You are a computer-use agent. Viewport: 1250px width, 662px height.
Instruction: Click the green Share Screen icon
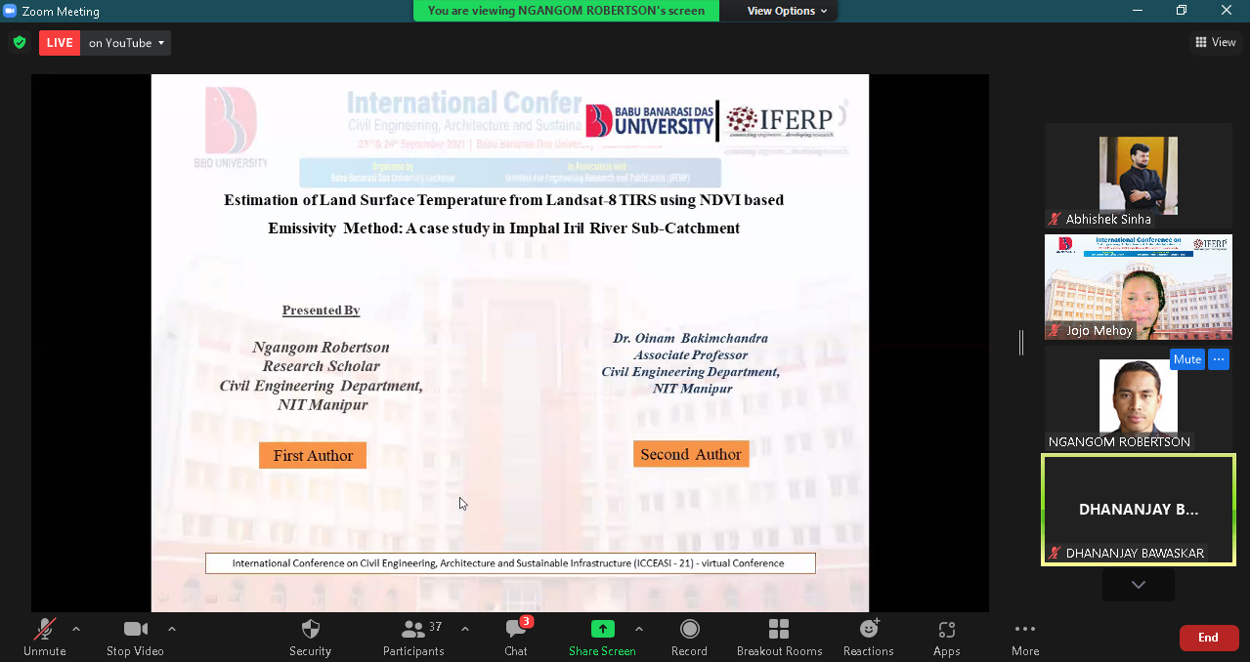coord(603,630)
